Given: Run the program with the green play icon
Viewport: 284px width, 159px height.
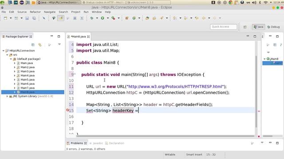Looking at the screenshot, I should (x=103, y=18).
